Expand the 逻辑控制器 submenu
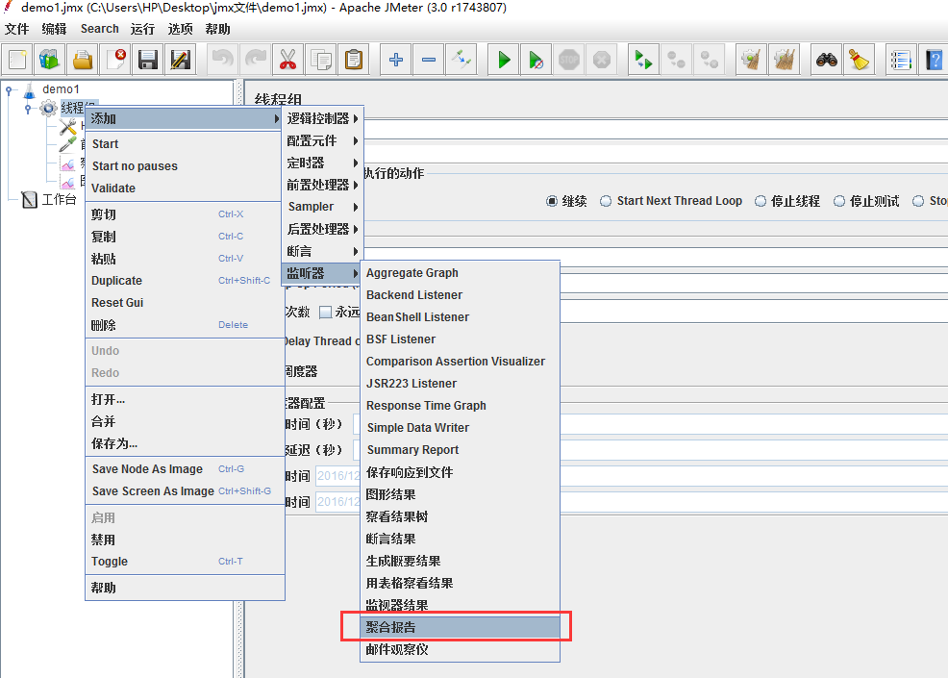Screen dimensions: 948x678 pyautogui.click(x=322, y=118)
